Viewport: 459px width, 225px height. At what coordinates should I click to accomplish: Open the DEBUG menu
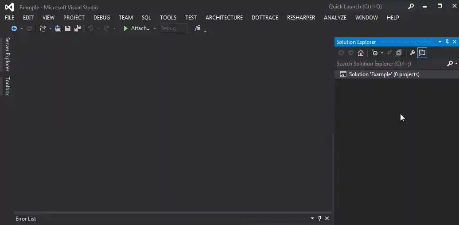(x=101, y=18)
